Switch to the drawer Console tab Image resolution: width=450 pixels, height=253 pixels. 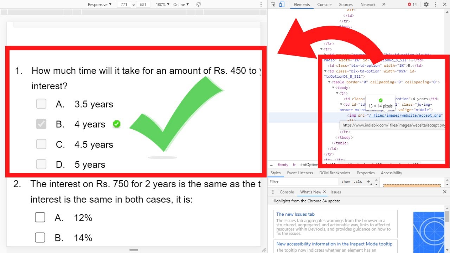tap(287, 192)
